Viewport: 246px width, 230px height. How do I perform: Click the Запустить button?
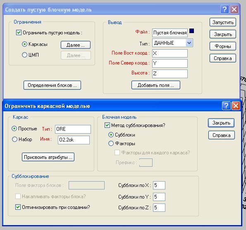coord(223,22)
